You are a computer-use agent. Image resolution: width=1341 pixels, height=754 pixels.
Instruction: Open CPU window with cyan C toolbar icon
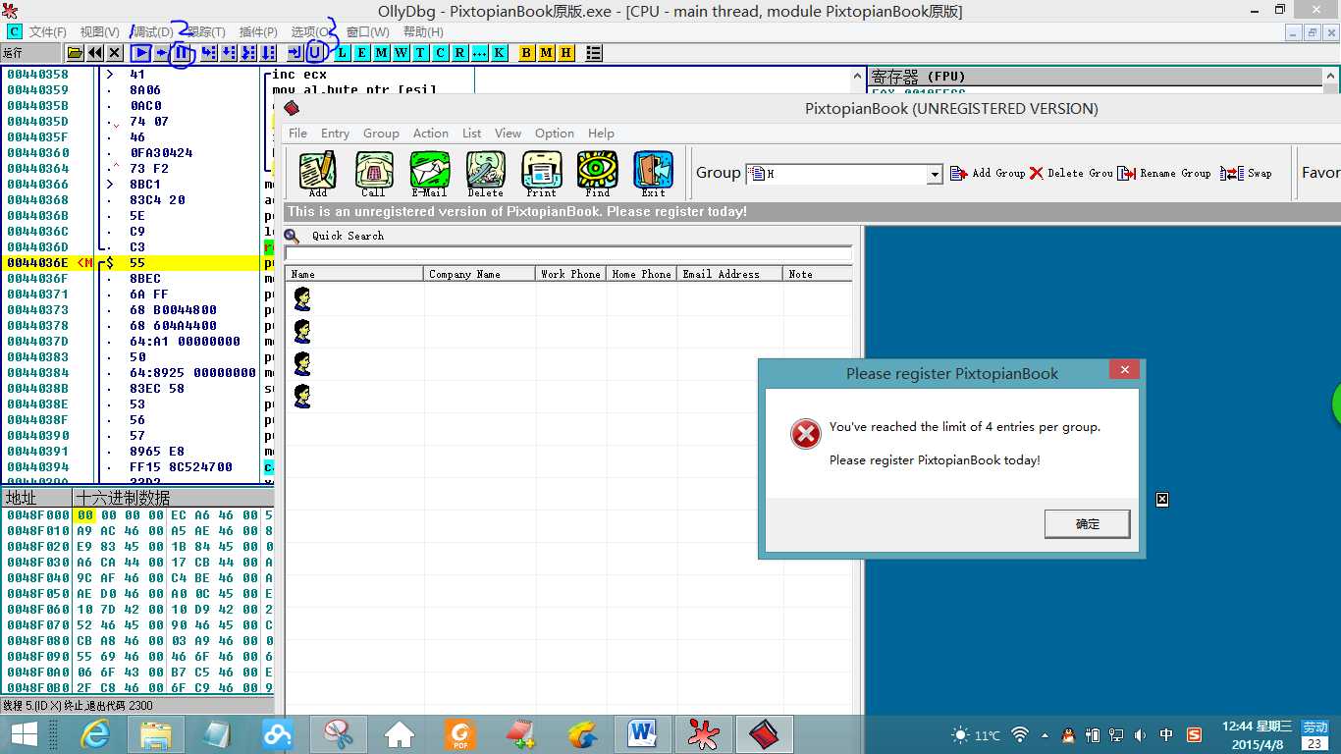pyautogui.click(x=440, y=53)
